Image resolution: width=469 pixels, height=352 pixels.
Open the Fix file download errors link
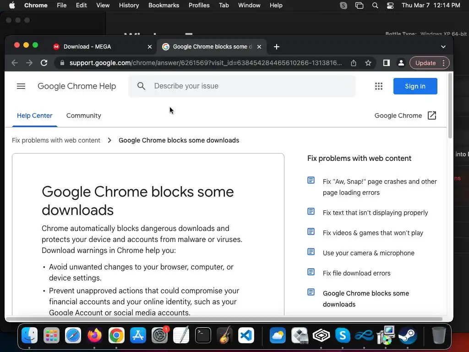coord(356,273)
